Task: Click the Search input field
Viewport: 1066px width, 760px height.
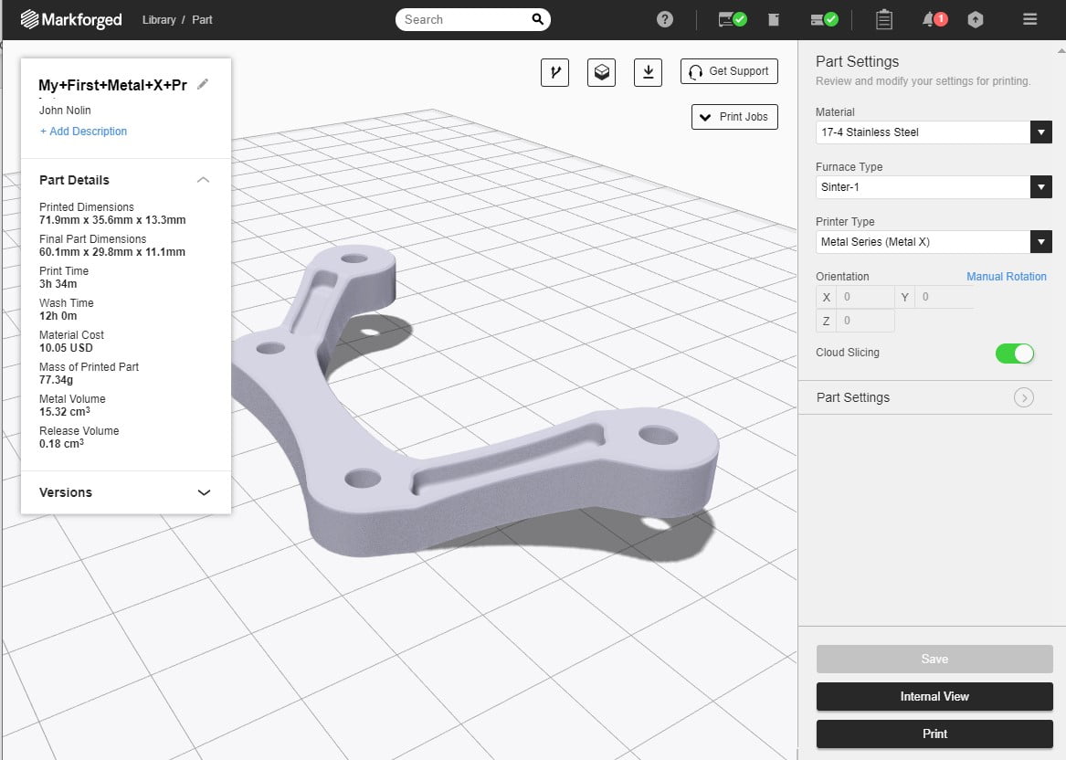Action: point(472,20)
